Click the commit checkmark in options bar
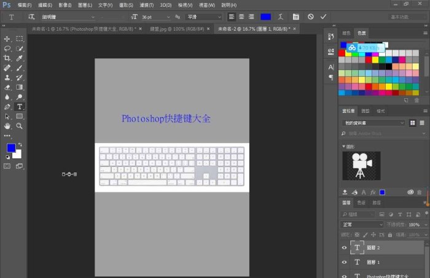430x278 pixels. [x=324, y=17]
